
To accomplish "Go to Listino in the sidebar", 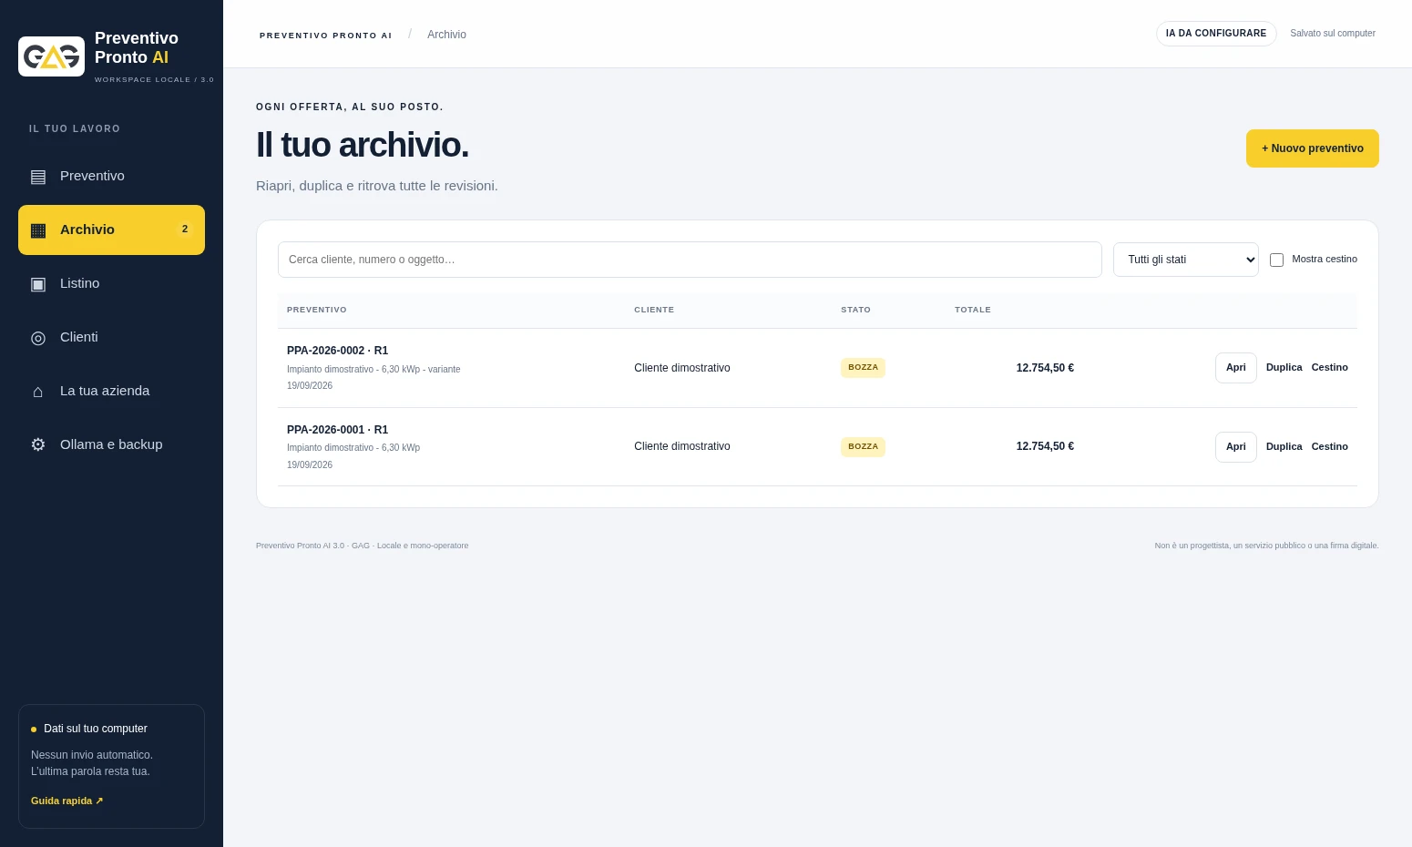I will pos(111,283).
